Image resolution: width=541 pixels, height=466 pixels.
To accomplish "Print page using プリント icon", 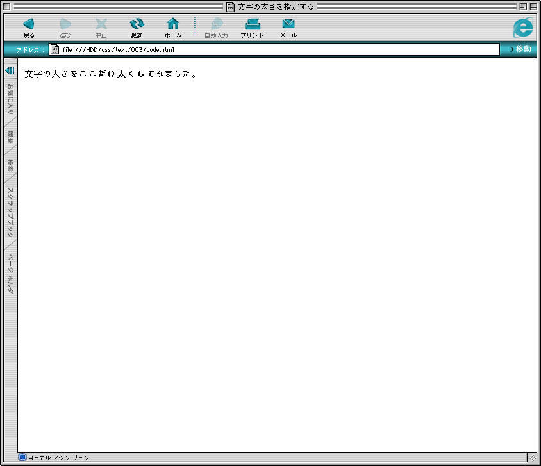I will [252, 25].
